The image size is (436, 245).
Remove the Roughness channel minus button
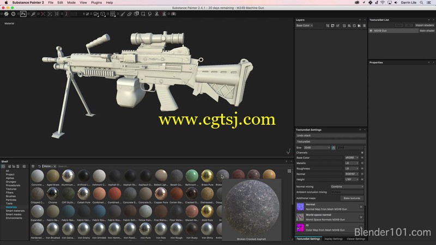tap(362, 169)
